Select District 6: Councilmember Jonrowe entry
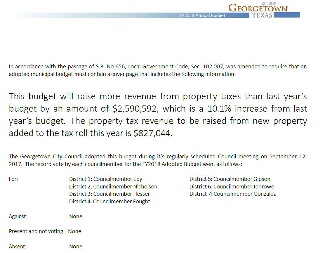 (x=232, y=186)
